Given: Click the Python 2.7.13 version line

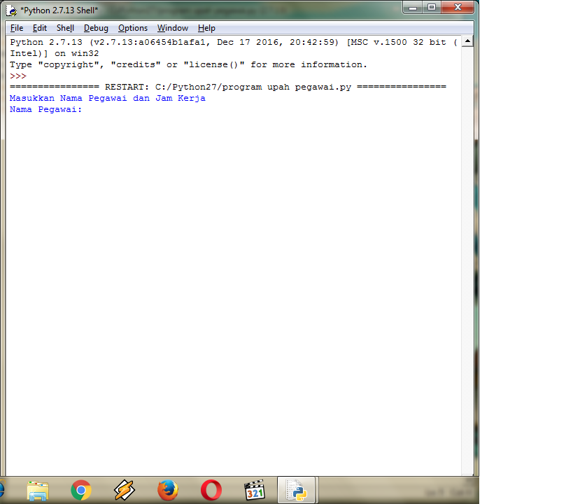Looking at the screenshot, I should click(234, 43).
